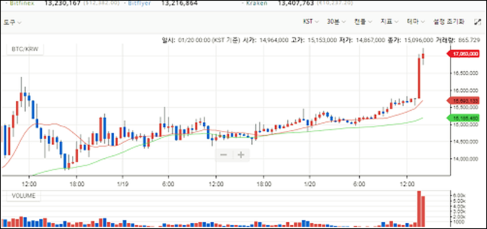This screenshot has height=229, width=487.
Task: Click the green moving average price tag
Action: pyautogui.click(x=464, y=118)
